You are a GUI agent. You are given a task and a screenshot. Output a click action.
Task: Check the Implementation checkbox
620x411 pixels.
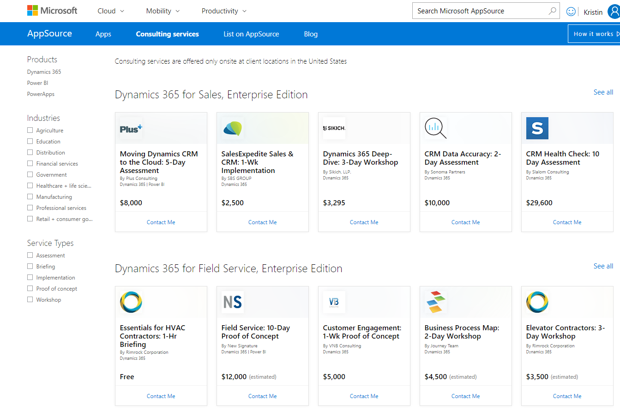(x=30, y=278)
